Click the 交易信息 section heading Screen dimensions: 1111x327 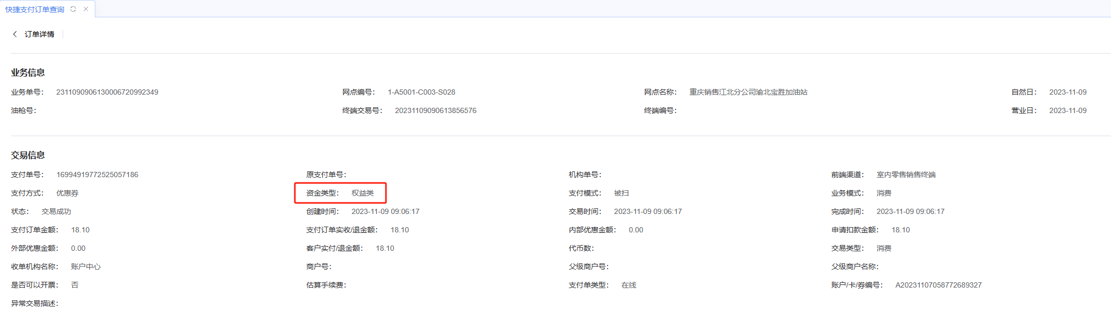(28, 155)
